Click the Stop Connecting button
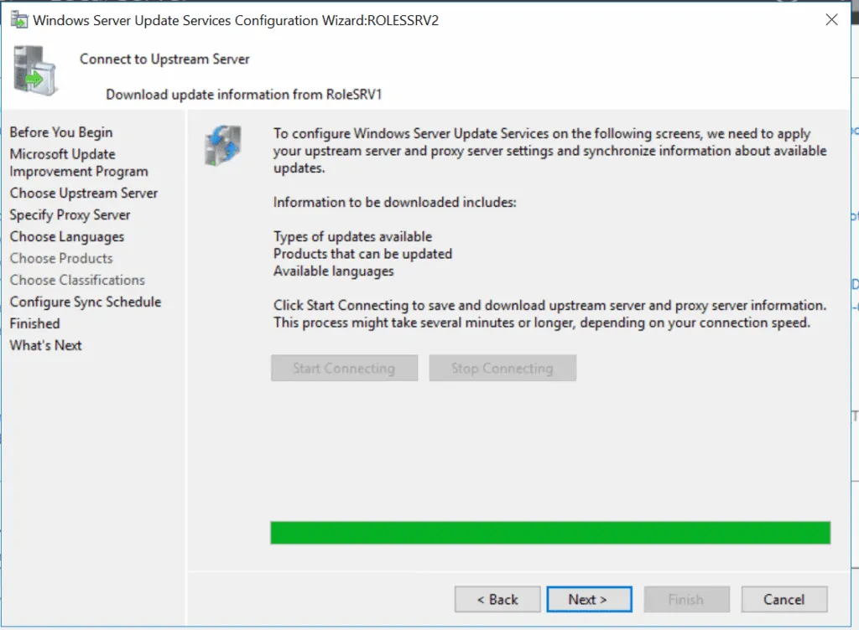Image resolution: width=859 pixels, height=630 pixels. (x=502, y=368)
